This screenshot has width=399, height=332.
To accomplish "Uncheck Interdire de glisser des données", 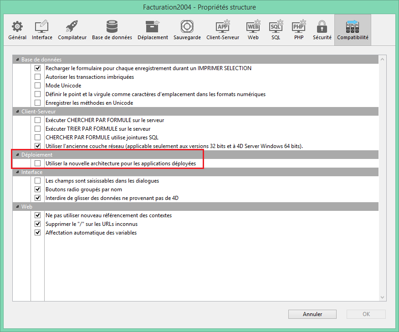I will pos(38,198).
